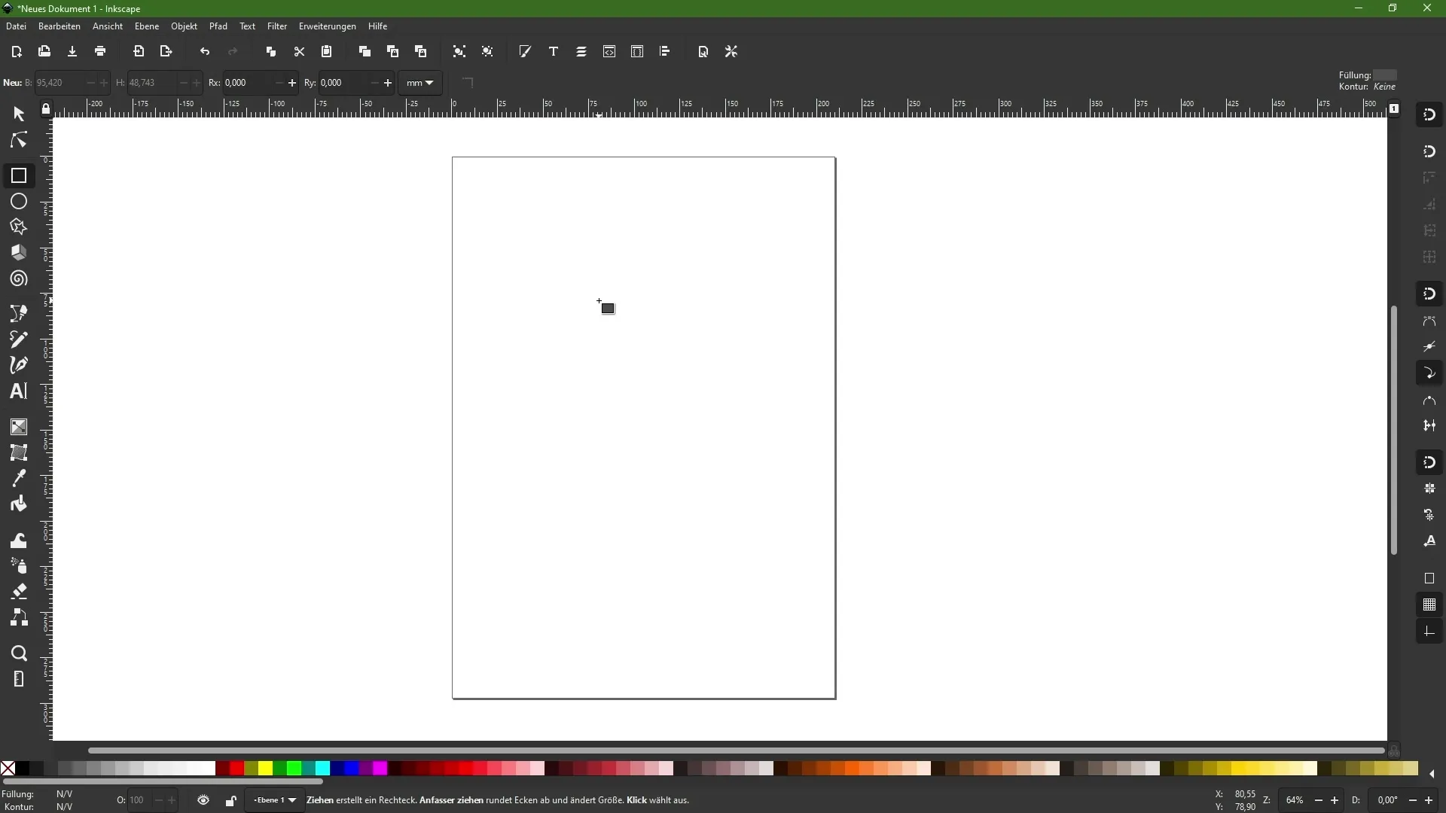Choose the Ellipse tool

19,202
